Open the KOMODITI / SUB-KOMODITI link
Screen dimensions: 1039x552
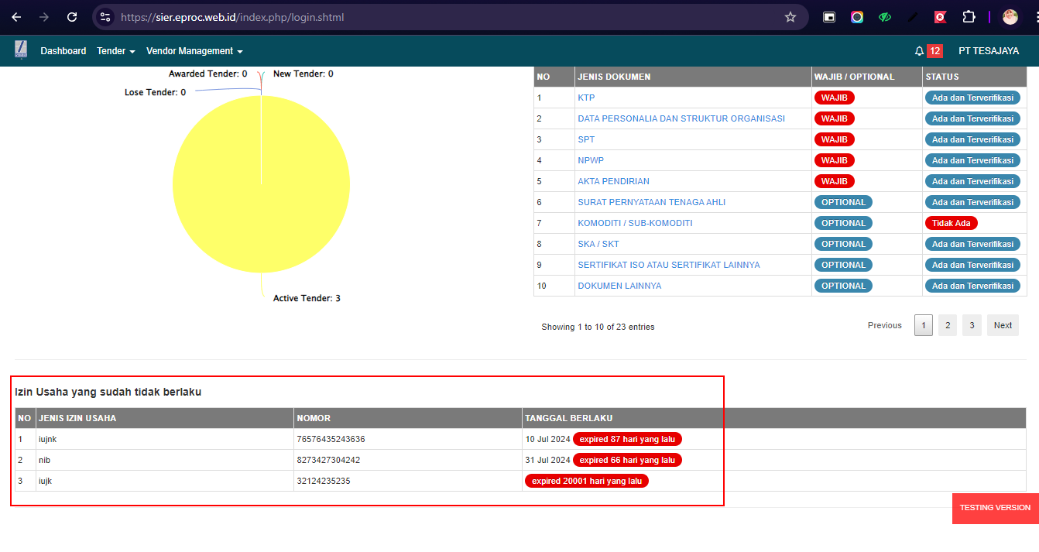635,223
